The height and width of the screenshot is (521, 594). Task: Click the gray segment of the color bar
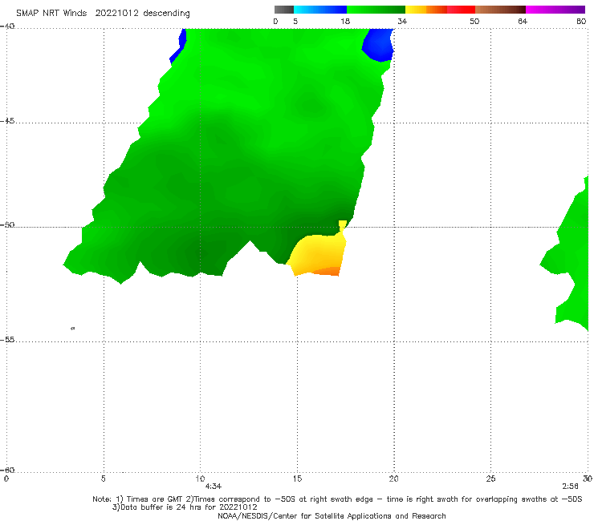click(284, 10)
